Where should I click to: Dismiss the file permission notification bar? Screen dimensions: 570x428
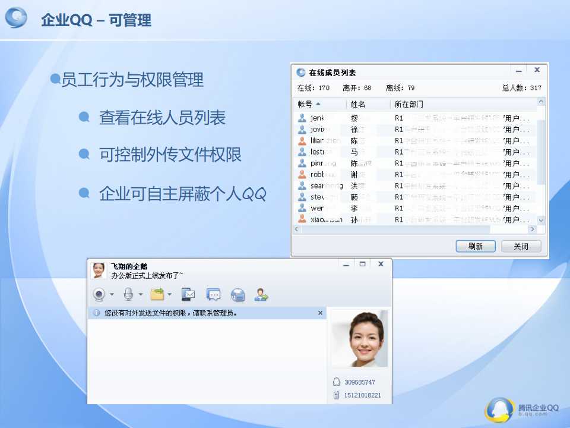320,313
